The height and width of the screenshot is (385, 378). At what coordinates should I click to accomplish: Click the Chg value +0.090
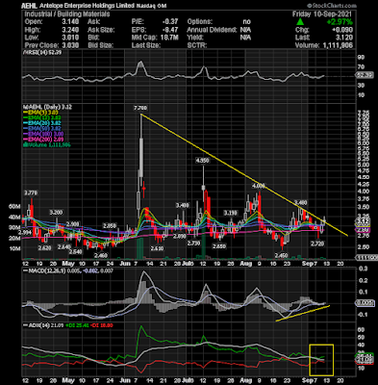point(342,30)
